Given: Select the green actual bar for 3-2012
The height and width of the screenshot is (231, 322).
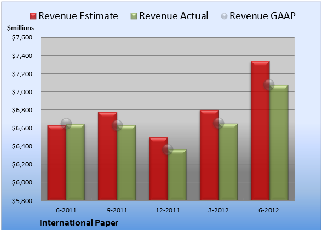Looking at the screenshot, I should [228, 162].
